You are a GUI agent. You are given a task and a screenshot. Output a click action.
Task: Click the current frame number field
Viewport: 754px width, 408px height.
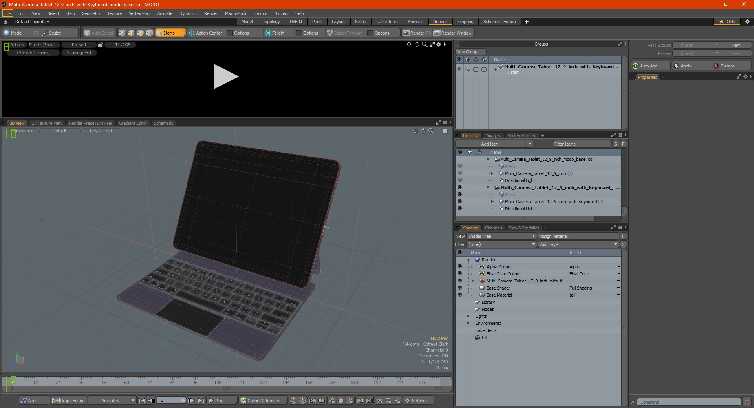(x=170, y=401)
